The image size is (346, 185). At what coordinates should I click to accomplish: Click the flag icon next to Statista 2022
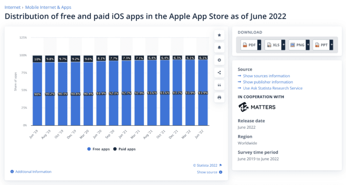coord(220,165)
